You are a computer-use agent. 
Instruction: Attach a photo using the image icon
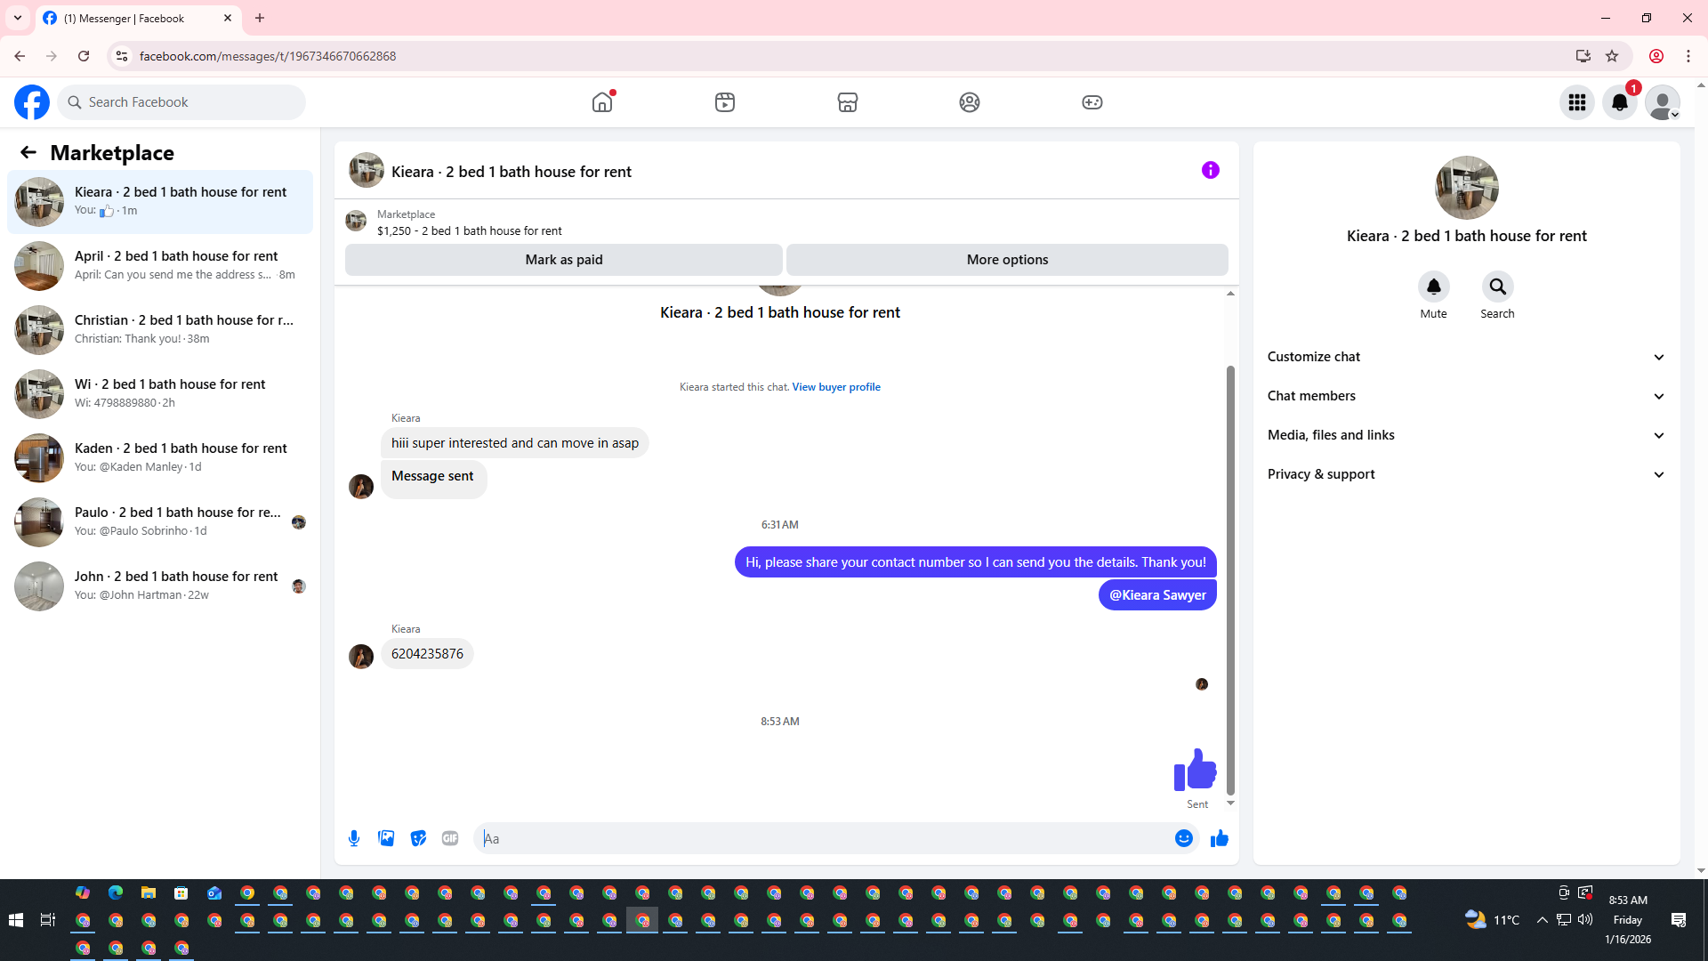[x=386, y=838]
